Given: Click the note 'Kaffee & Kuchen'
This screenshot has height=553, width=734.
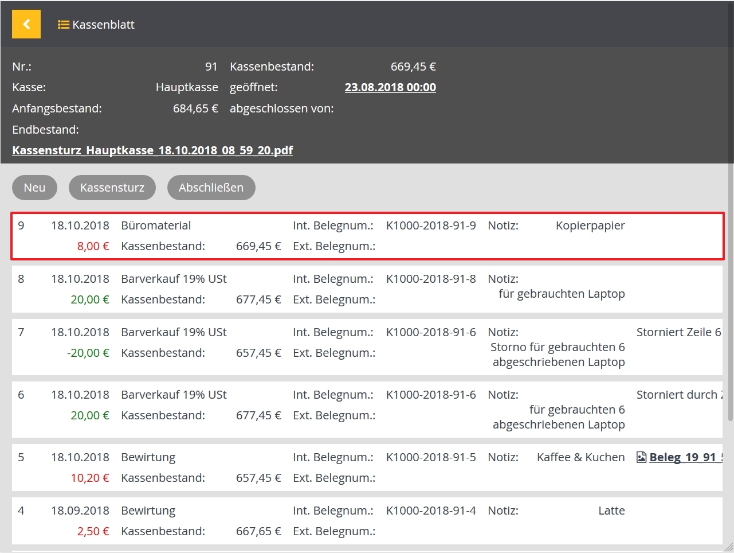Looking at the screenshot, I should coord(580,457).
